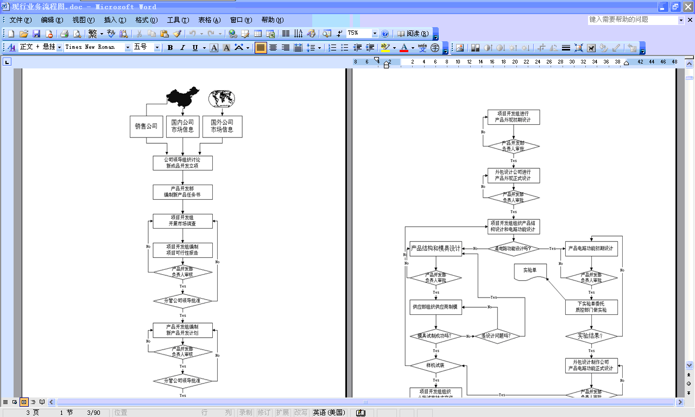The width and height of the screenshot is (695, 417).
Task: Expand the font size 五号 dropdown
Action: [x=157, y=48]
